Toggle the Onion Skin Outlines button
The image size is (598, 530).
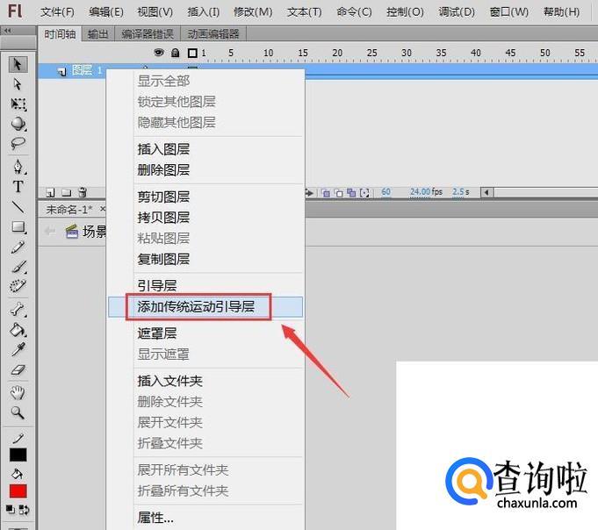pos(339,193)
